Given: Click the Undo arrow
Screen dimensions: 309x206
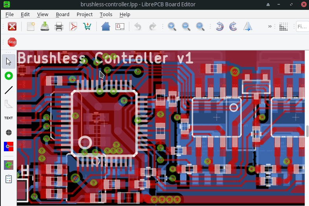Looking at the screenshot, I should pyautogui.click(x=138, y=26).
